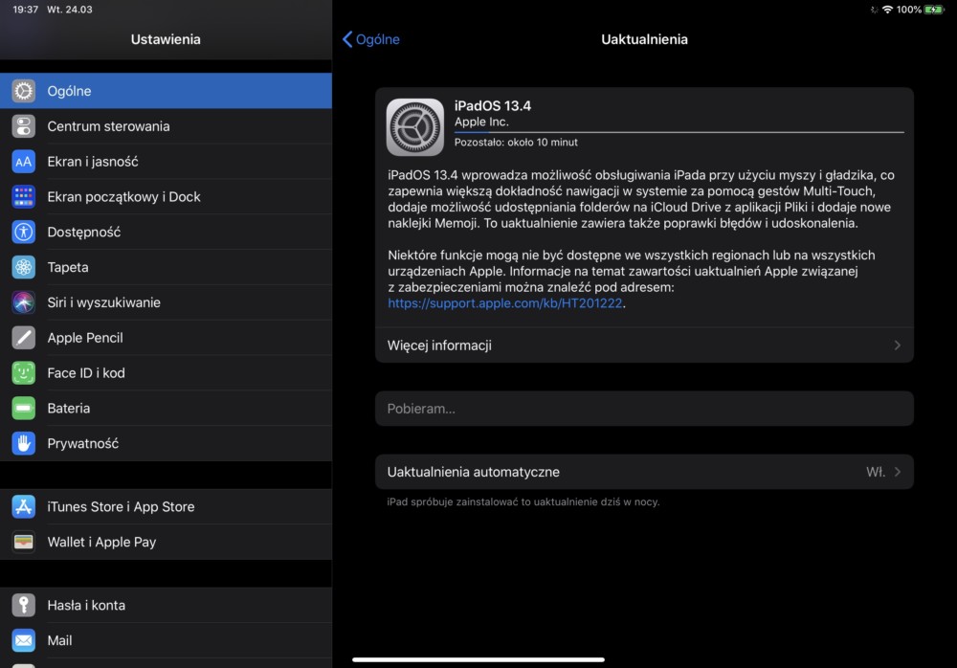Tap the Hasła i konta key icon
This screenshot has width=957, height=668.
(x=23, y=605)
